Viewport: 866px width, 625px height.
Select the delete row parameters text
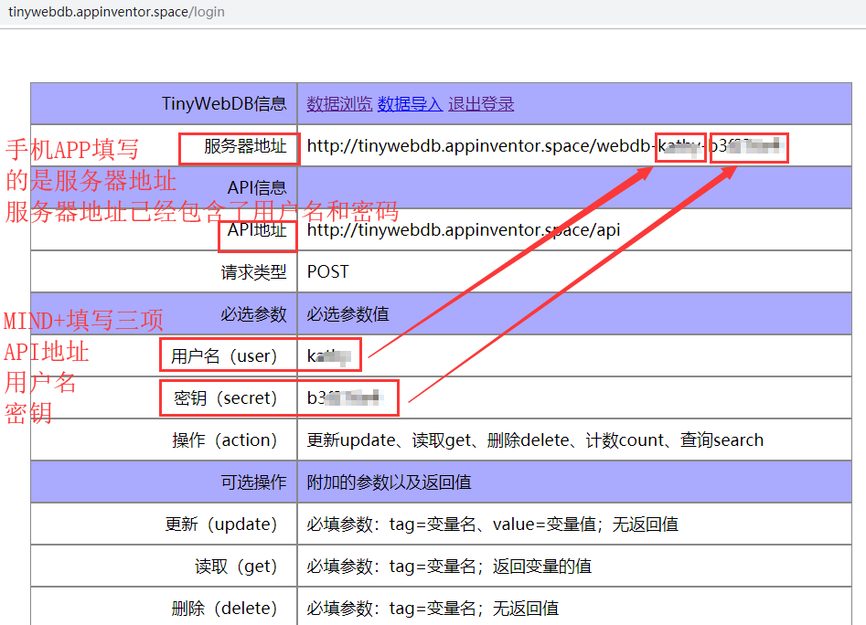pyautogui.click(x=433, y=608)
